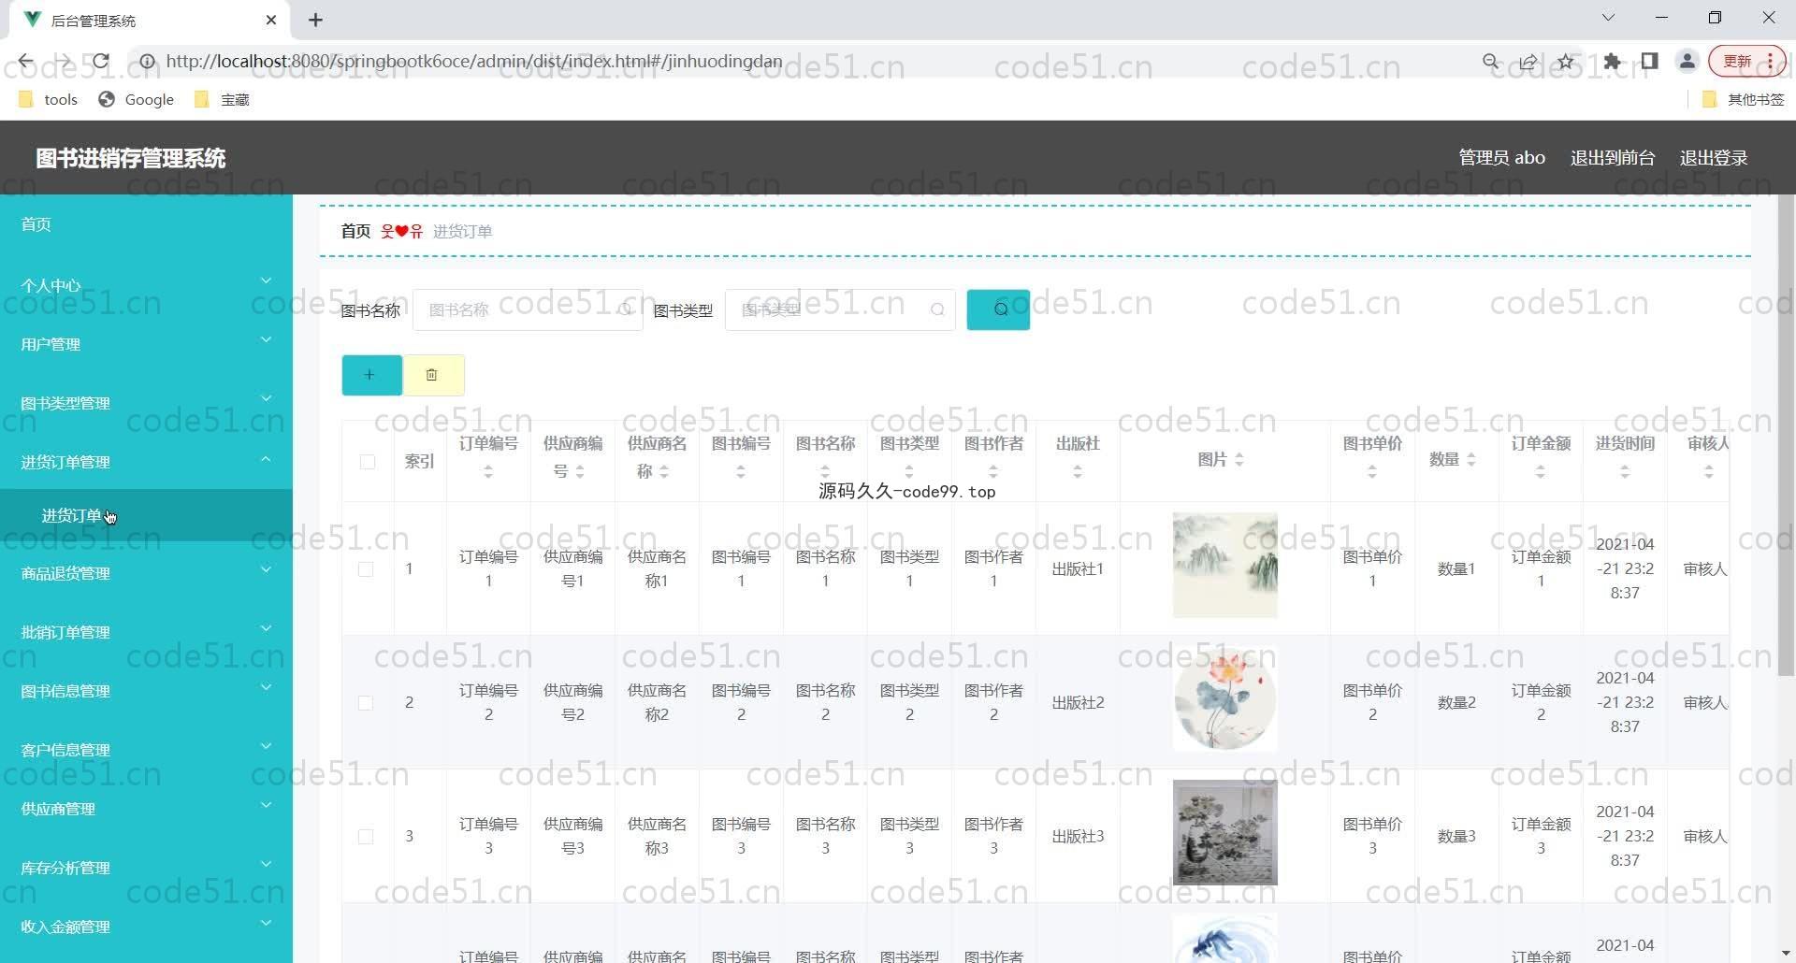Screen dimensions: 1796x963
Task: Sort table by 图片 column
Action: coord(1239,459)
